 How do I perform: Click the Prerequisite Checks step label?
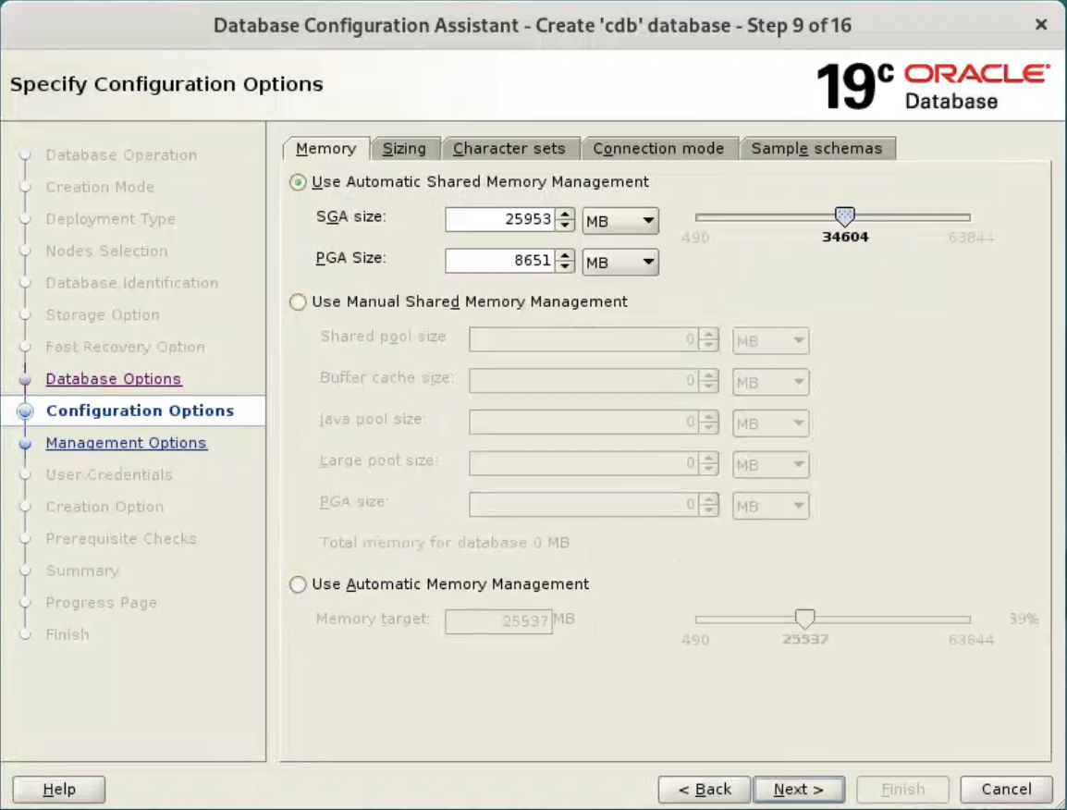pos(121,539)
